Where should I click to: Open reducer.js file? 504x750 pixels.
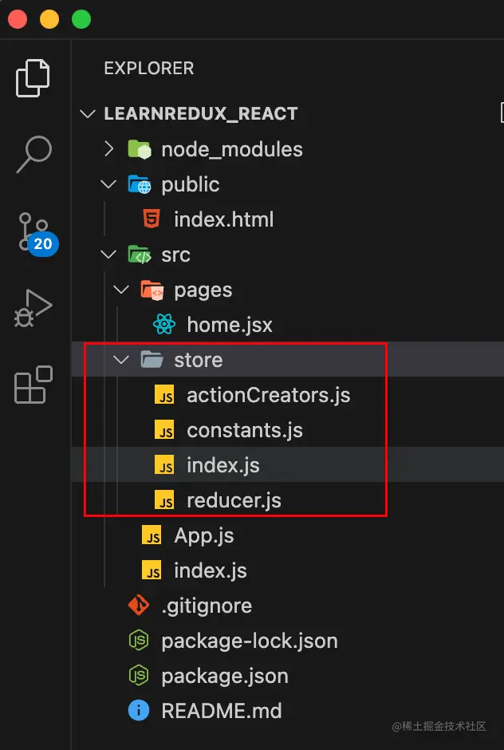(234, 500)
